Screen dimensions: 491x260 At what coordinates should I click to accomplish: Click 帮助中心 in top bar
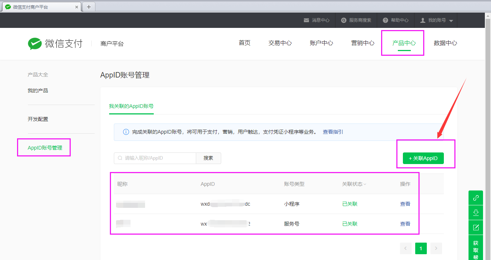[x=400, y=20]
